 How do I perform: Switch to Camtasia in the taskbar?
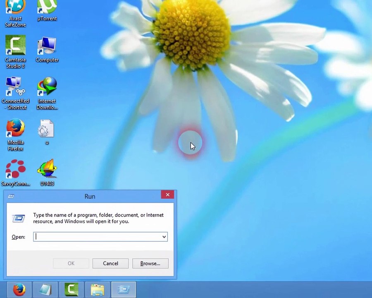click(x=72, y=289)
